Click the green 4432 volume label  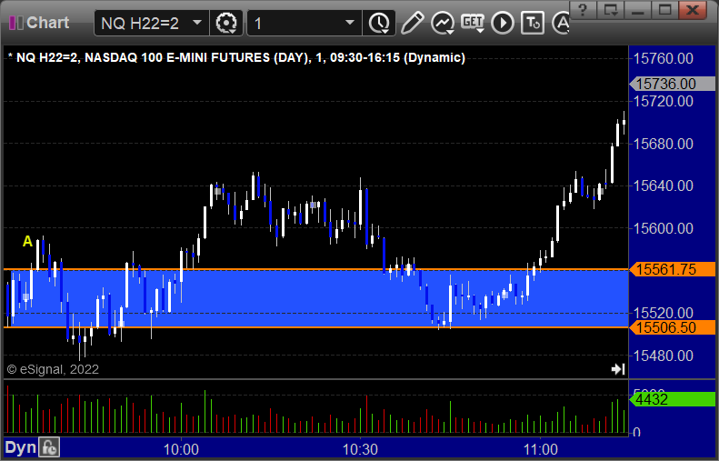[x=672, y=399]
